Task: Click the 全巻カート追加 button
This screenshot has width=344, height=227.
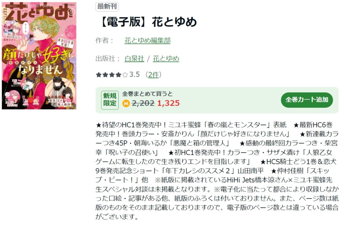Action: coord(307,100)
